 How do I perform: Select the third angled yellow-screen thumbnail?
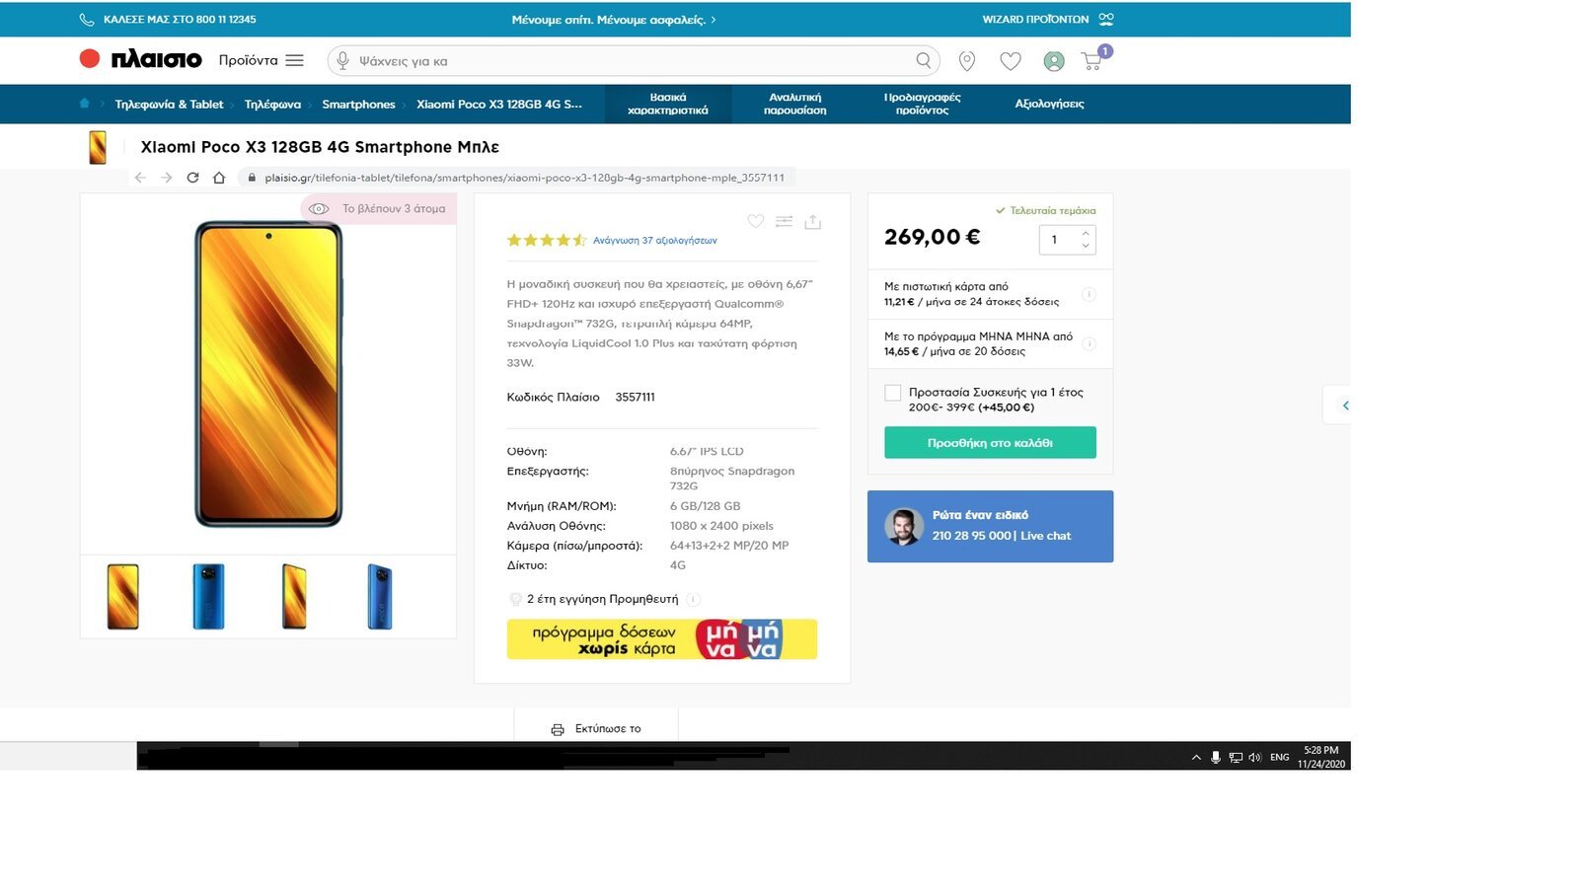tap(294, 596)
